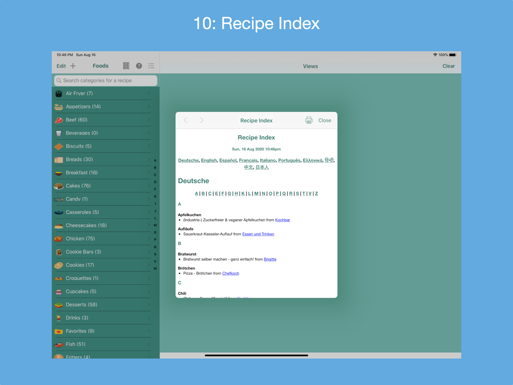The width and height of the screenshot is (513, 385).
Task: Expand the Beef (60) chevron
Action: click(x=149, y=120)
